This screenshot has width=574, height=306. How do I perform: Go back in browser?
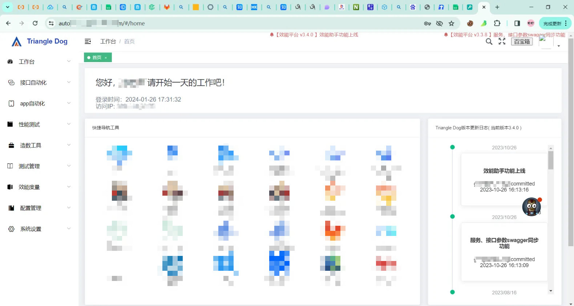pos(8,23)
